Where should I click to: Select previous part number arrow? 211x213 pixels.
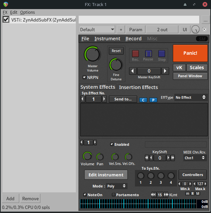82,142
